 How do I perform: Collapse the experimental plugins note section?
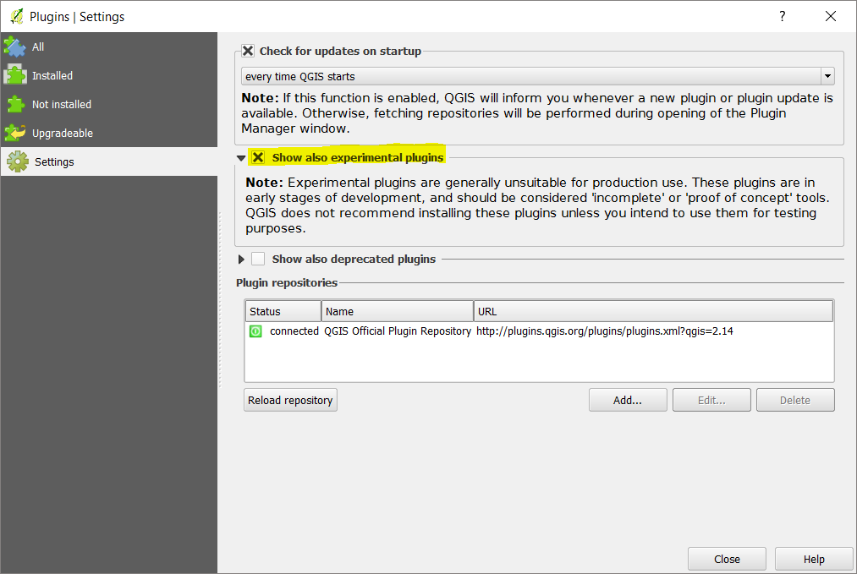click(241, 156)
